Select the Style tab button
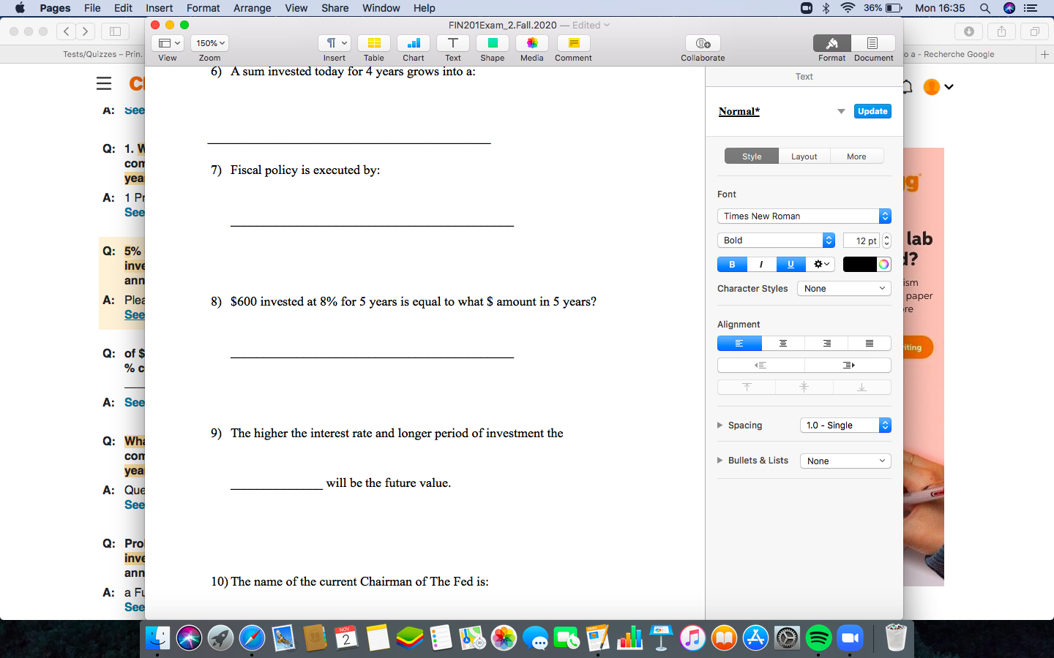 pos(751,156)
